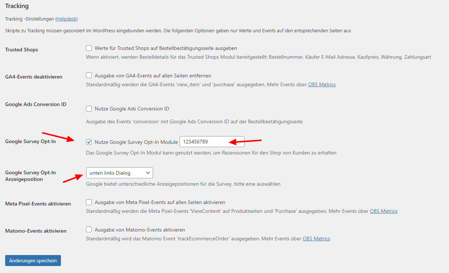Screen dimensions: 449x273
Task: Click the 'Matomo-Events aktivieren' label
Action: [36, 231]
